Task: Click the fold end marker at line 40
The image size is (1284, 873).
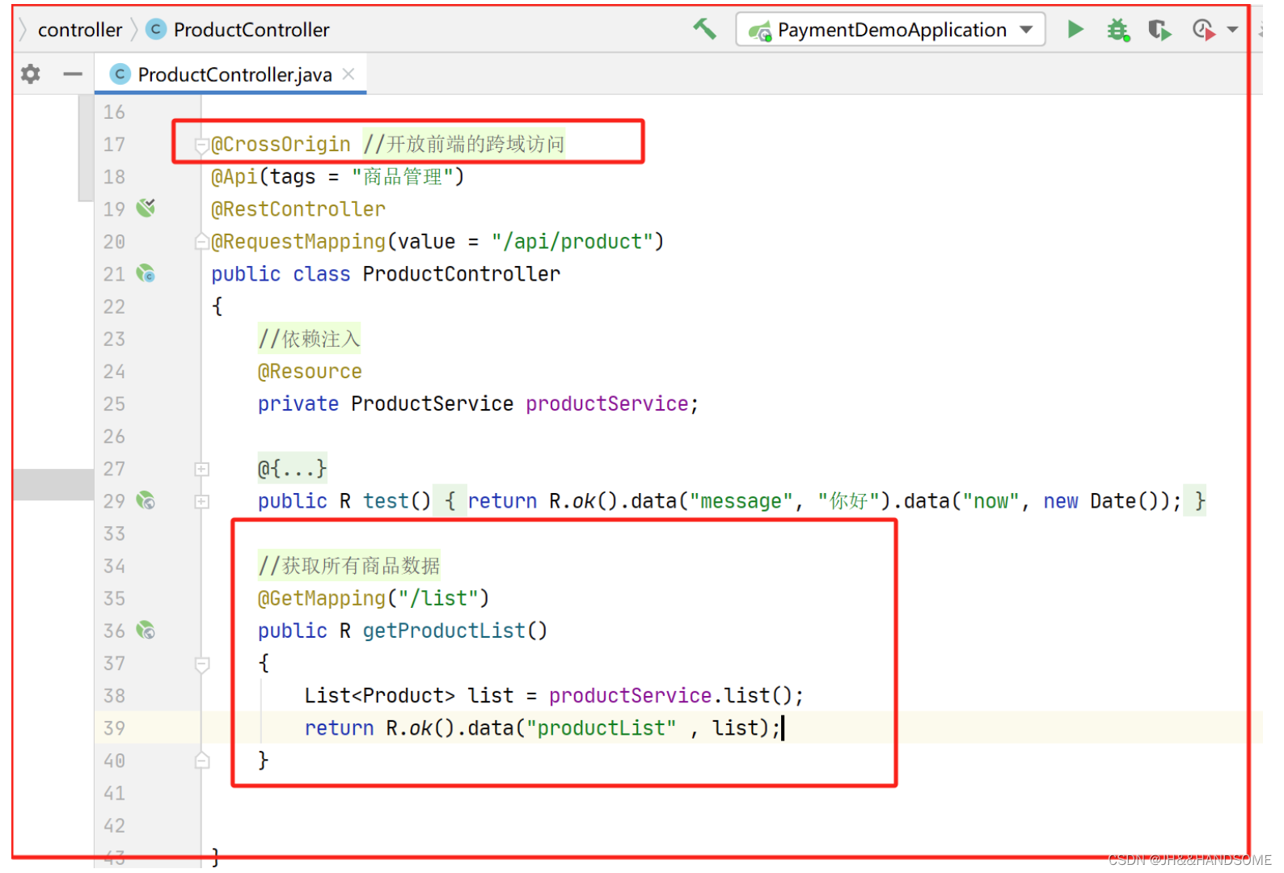Action: click(202, 760)
